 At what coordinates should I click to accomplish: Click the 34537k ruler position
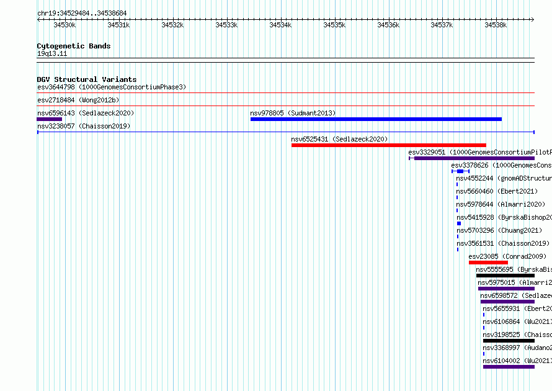pyautogui.click(x=442, y=25)
